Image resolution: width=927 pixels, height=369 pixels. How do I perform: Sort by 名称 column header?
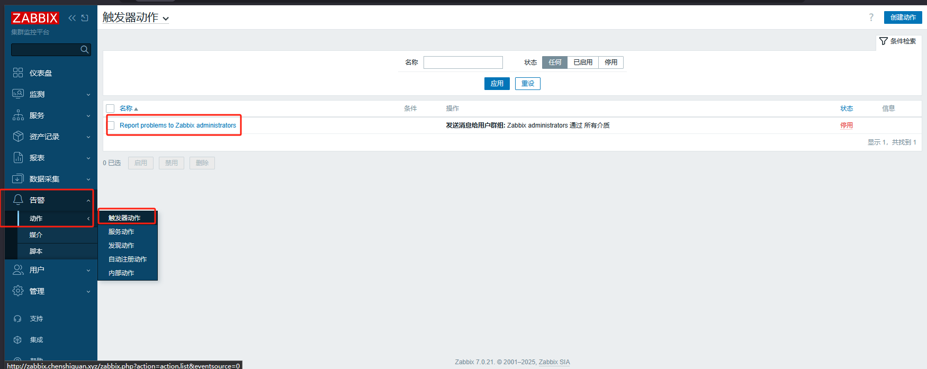coord(128,109)
